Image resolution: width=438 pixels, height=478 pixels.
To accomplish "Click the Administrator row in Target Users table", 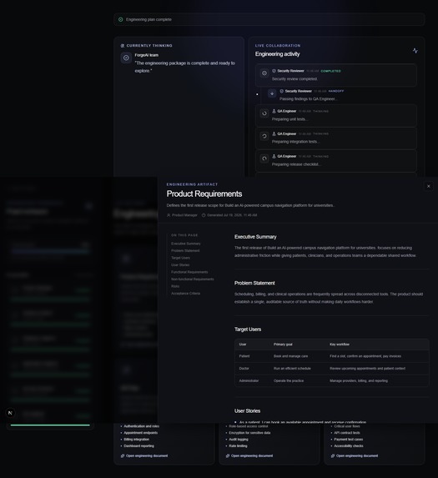I will pyautogui.click(x=331, y=380).
